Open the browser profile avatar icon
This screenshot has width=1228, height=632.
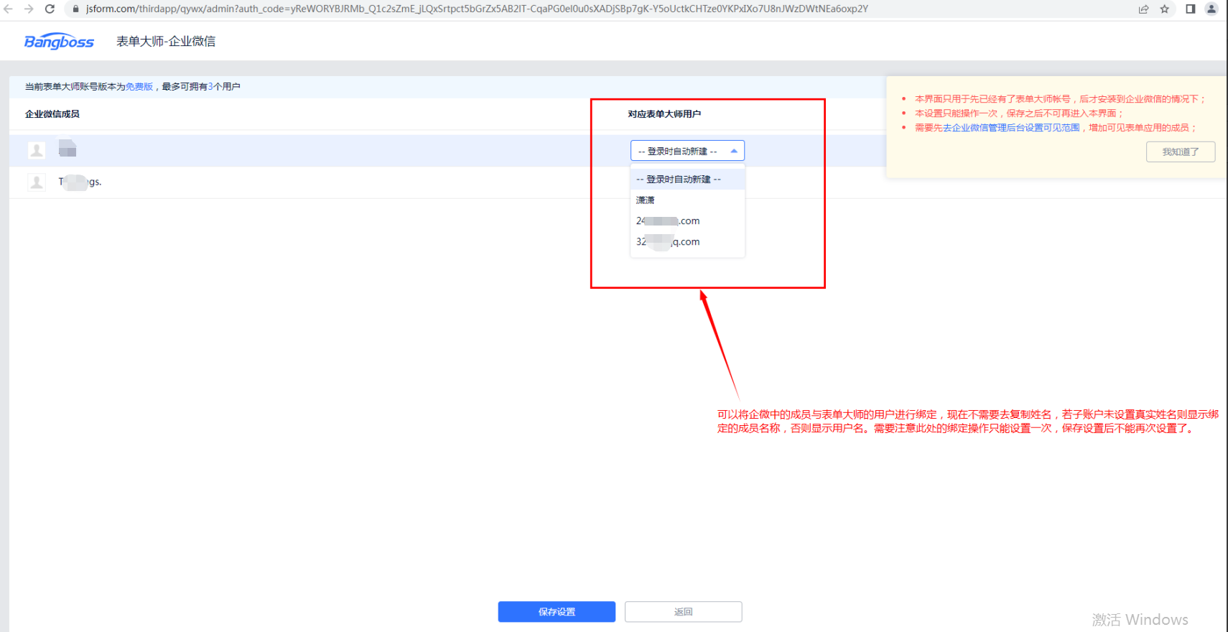click(x=1211, y=9)
